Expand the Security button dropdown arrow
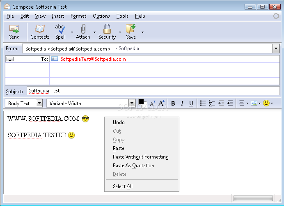The image size is (284, 207). click(120, 32)
